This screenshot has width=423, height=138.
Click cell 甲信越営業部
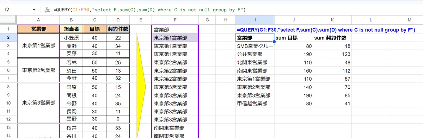pyautogui.click(x=255, y=103)
